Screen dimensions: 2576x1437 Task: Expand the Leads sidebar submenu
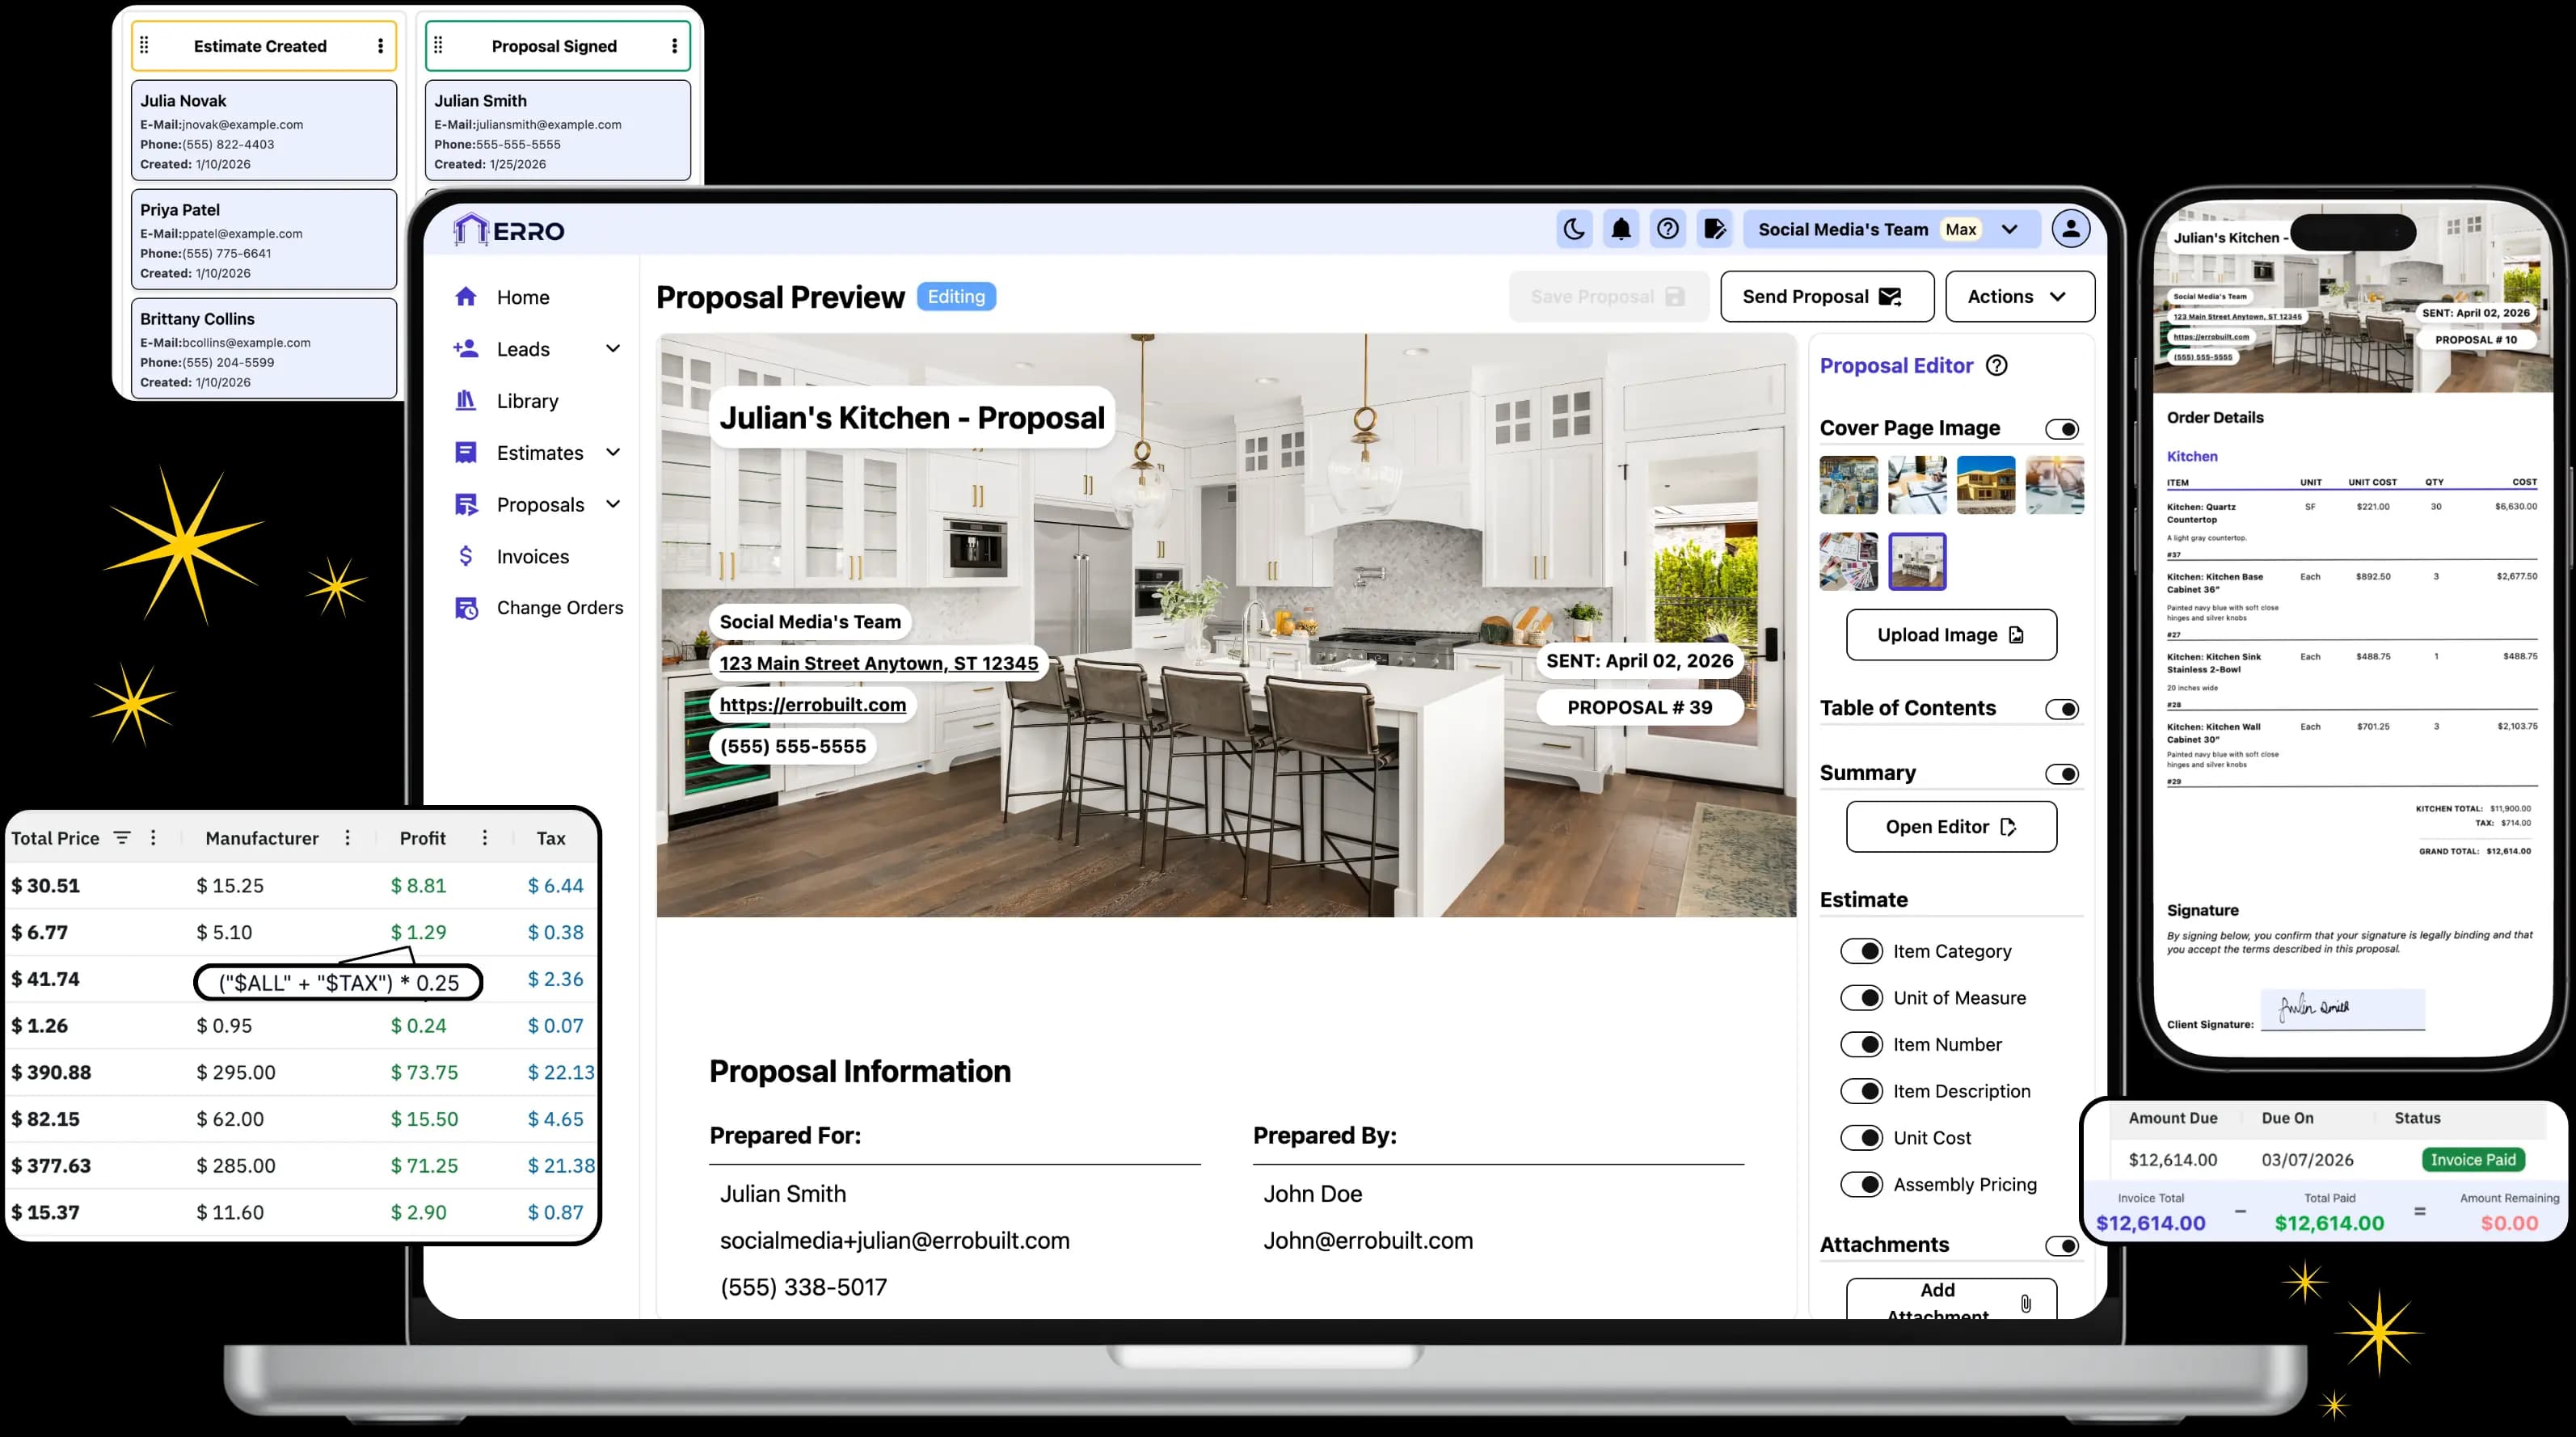[613, 349]
